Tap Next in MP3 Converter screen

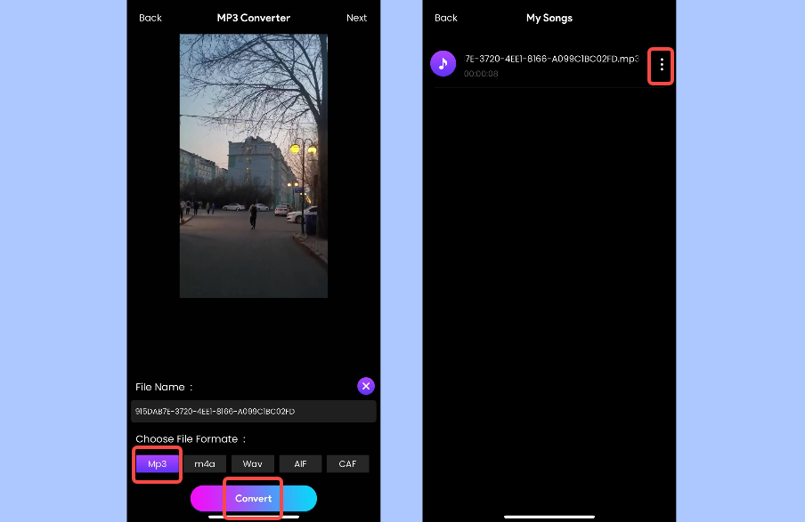pos(356,18)
